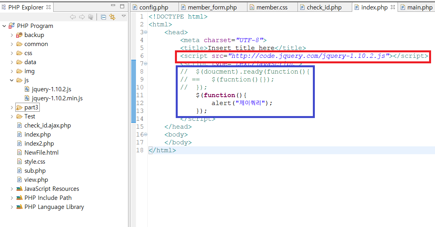435x227 pixels.
Task: Expand JavaScript Resources node
Action: 12,189
